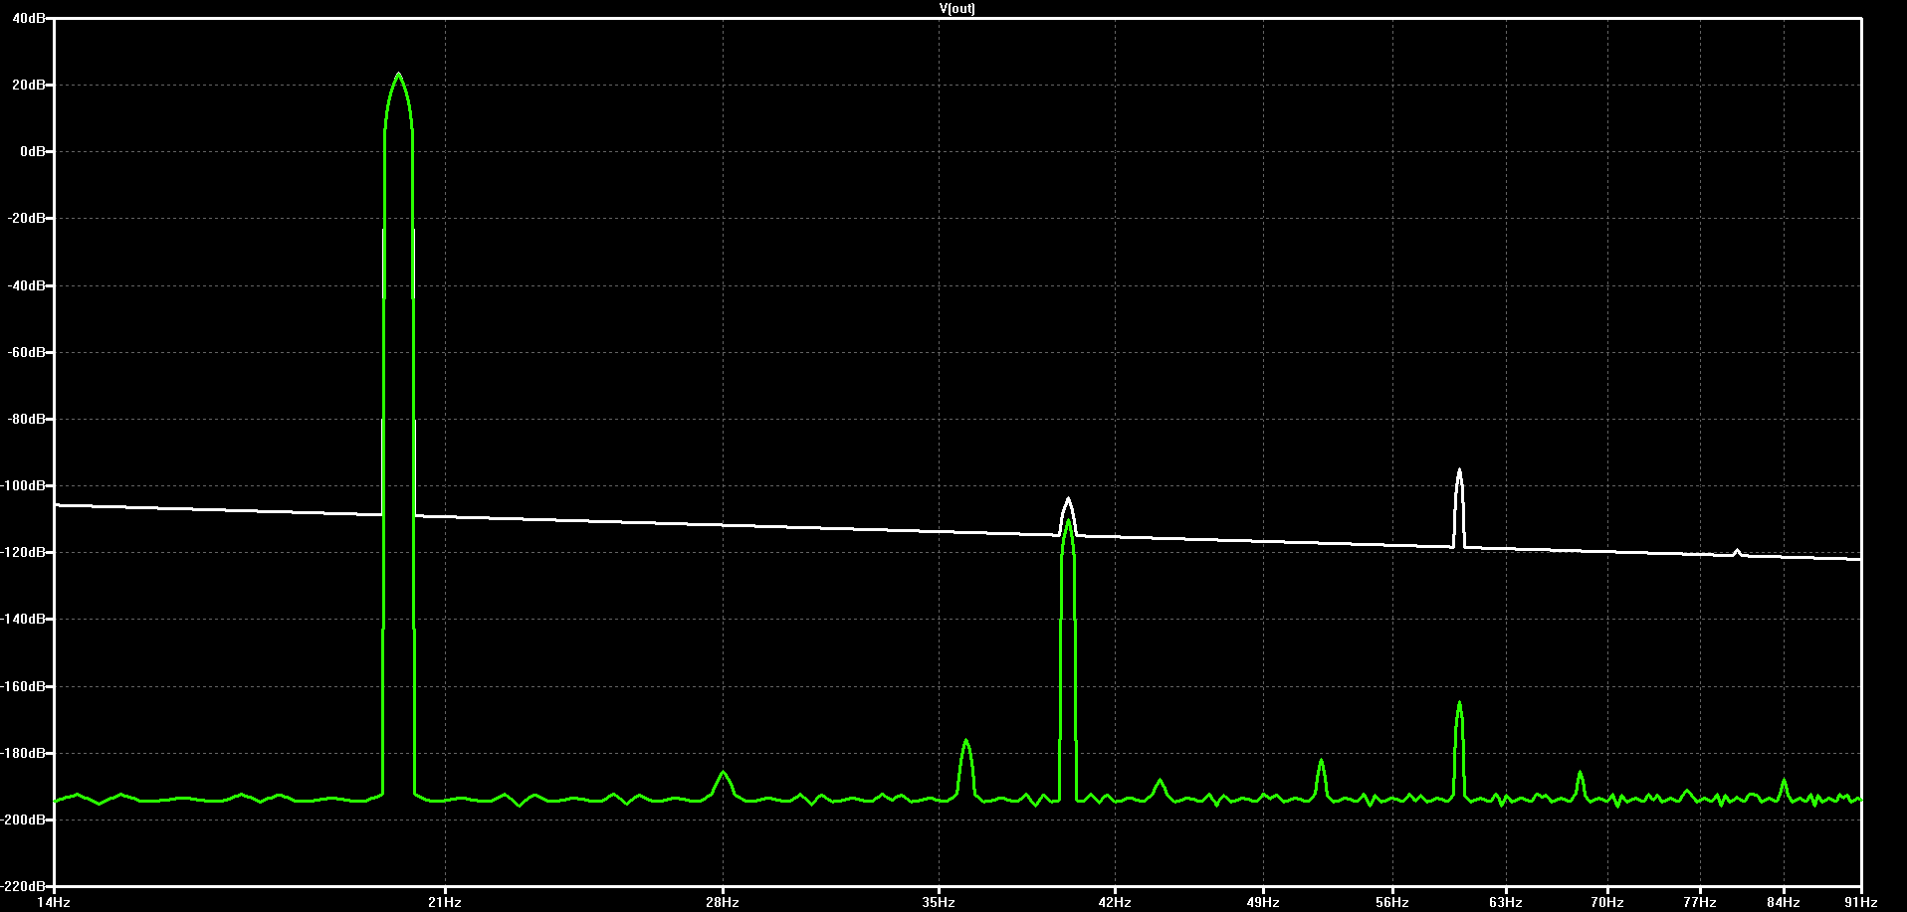Screen dimensions: 1907x912
Task: Click the tip of the tall green fundamental peak
Action: (398, 75)
